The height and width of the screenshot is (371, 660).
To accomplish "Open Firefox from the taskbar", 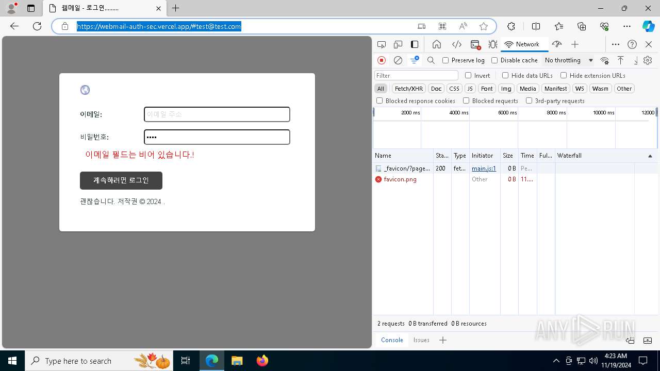I will coord(262,361).
